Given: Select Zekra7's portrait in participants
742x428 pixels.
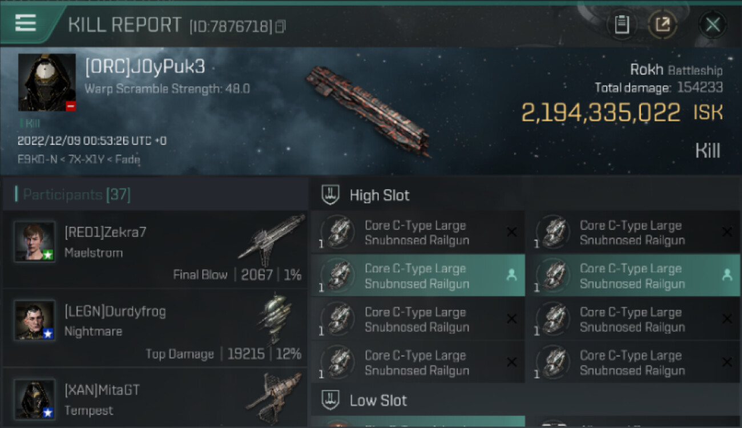Looking at the screenshot, I should point(35,241).
